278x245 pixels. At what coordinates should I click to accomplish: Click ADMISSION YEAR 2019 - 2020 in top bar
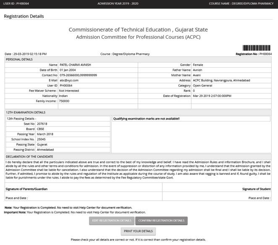118,3
